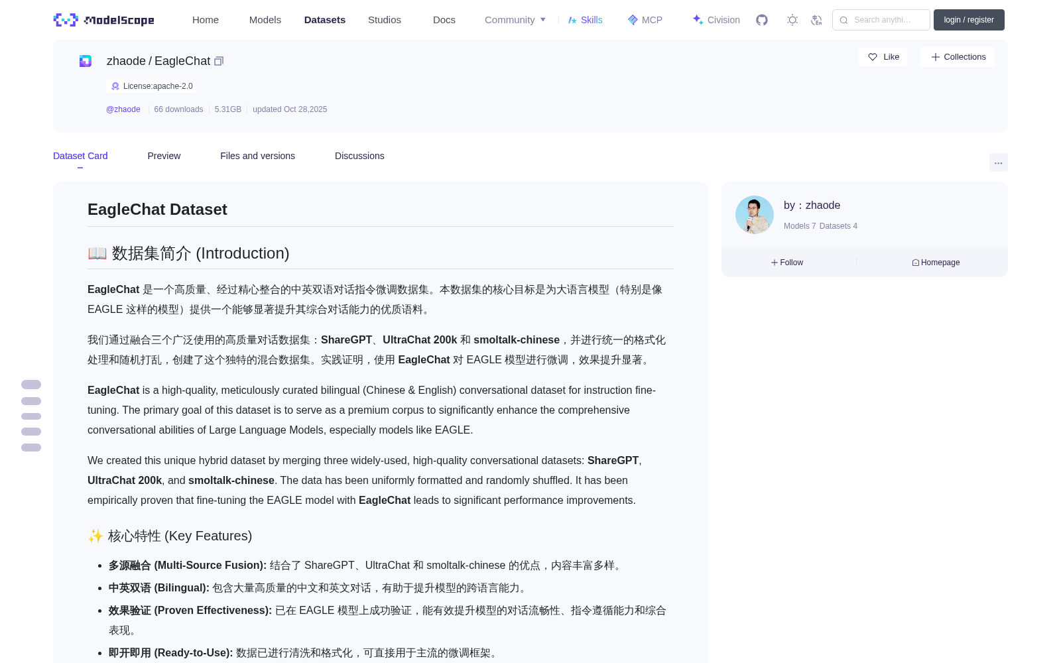Expand the Community dropdown menu
The height and width of the screenshot is (663, 1061).
point(515,20)
